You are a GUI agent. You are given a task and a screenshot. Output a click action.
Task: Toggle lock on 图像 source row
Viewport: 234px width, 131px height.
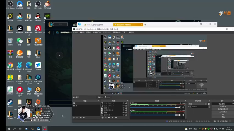click(x=126, y=112)
